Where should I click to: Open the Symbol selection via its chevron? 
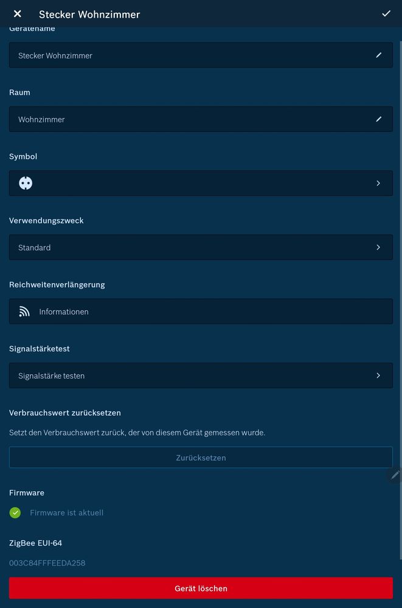[x=378, y=183]
